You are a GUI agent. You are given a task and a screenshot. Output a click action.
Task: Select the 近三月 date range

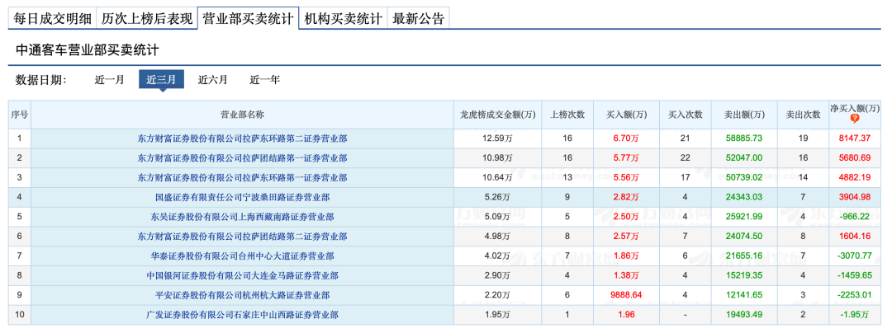point(161,79)
